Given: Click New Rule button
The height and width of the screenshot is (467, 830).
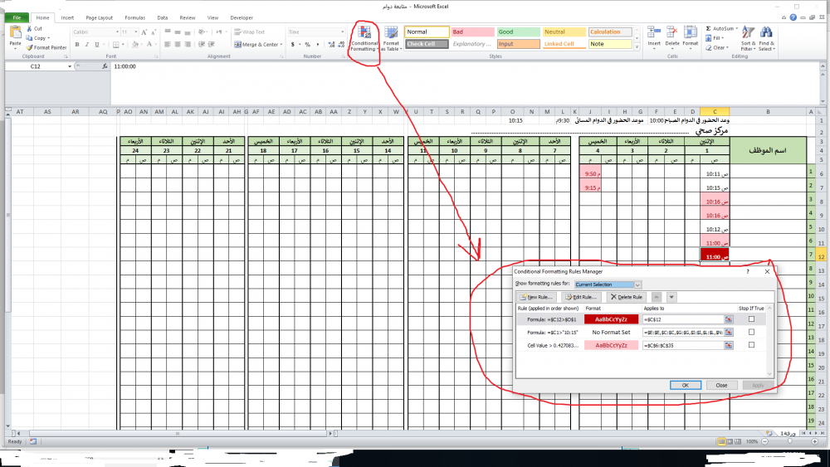Looking at the screenshot, I should pos(537,297).
